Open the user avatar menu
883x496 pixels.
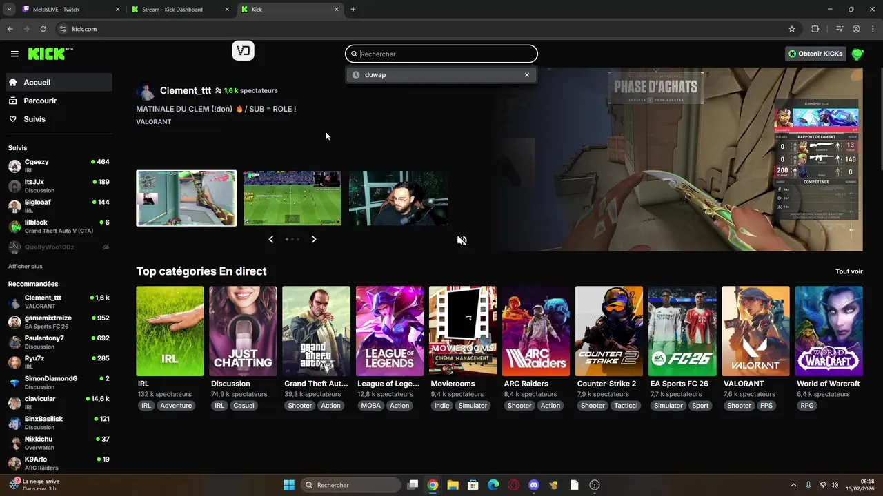[857, 54]
